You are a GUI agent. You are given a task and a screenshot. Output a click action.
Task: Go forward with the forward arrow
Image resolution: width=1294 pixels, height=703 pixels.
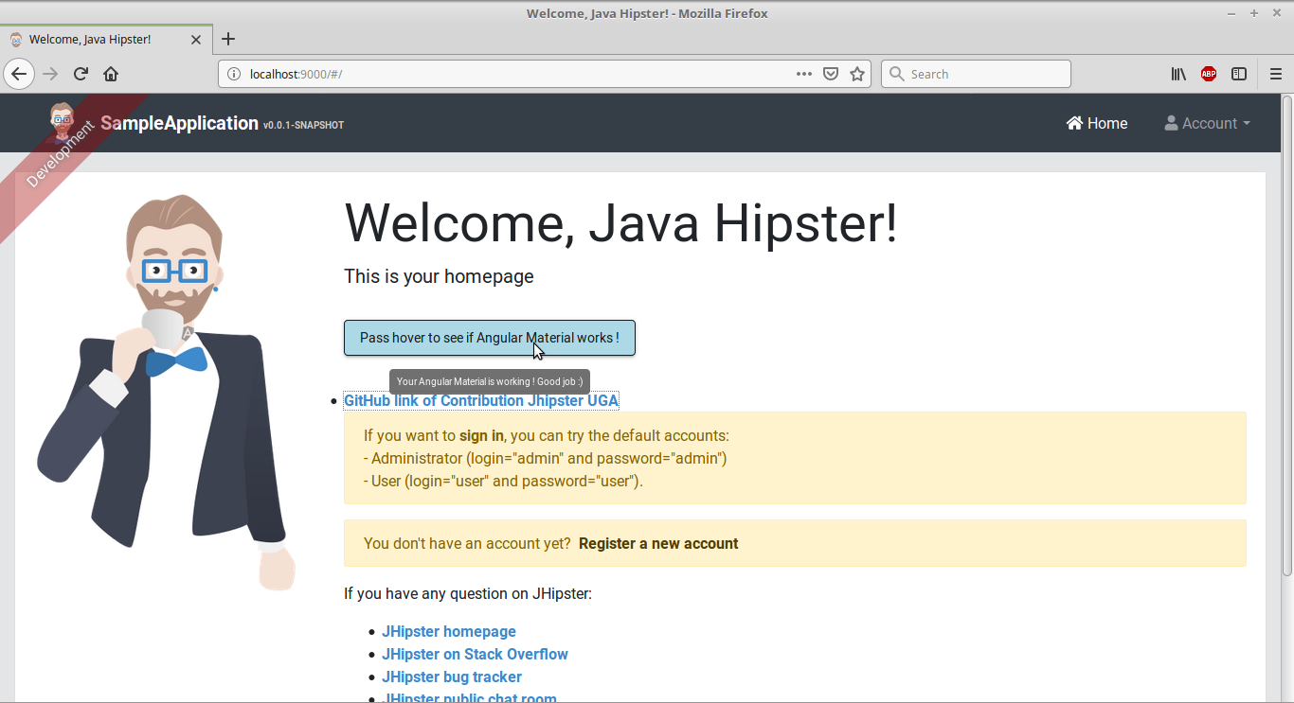click(x=50, y=74)
